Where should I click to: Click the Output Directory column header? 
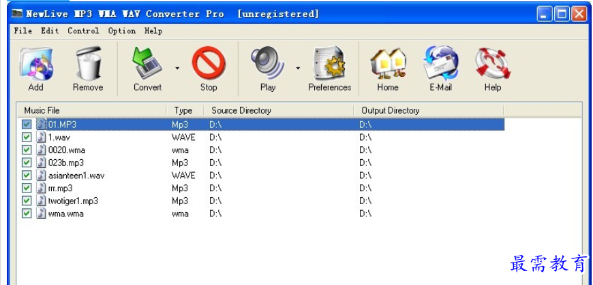click(429, 111)
